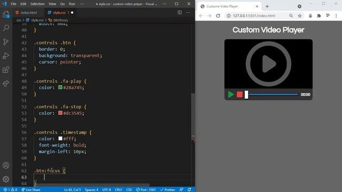
Task: Click Ln 63, Col 5 cursor position
Action: click(73, 190)
